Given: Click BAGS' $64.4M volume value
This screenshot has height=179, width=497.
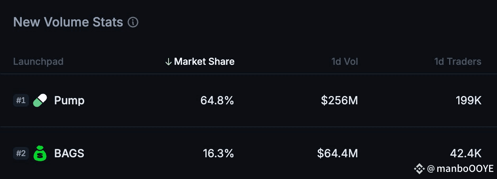Looking at the screenshot, I should pyautogui.click(x=338, y=153).
